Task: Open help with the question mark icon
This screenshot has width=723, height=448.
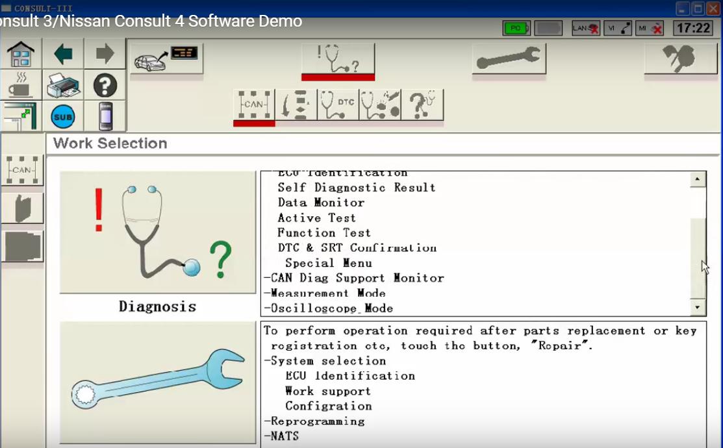Action: [x=105, y=85]
